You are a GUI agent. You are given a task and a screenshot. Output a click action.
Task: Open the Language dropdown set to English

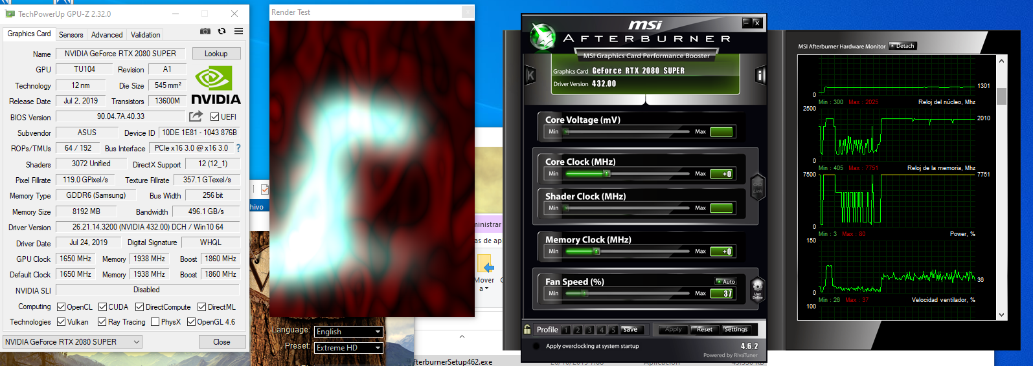(348, 332)
